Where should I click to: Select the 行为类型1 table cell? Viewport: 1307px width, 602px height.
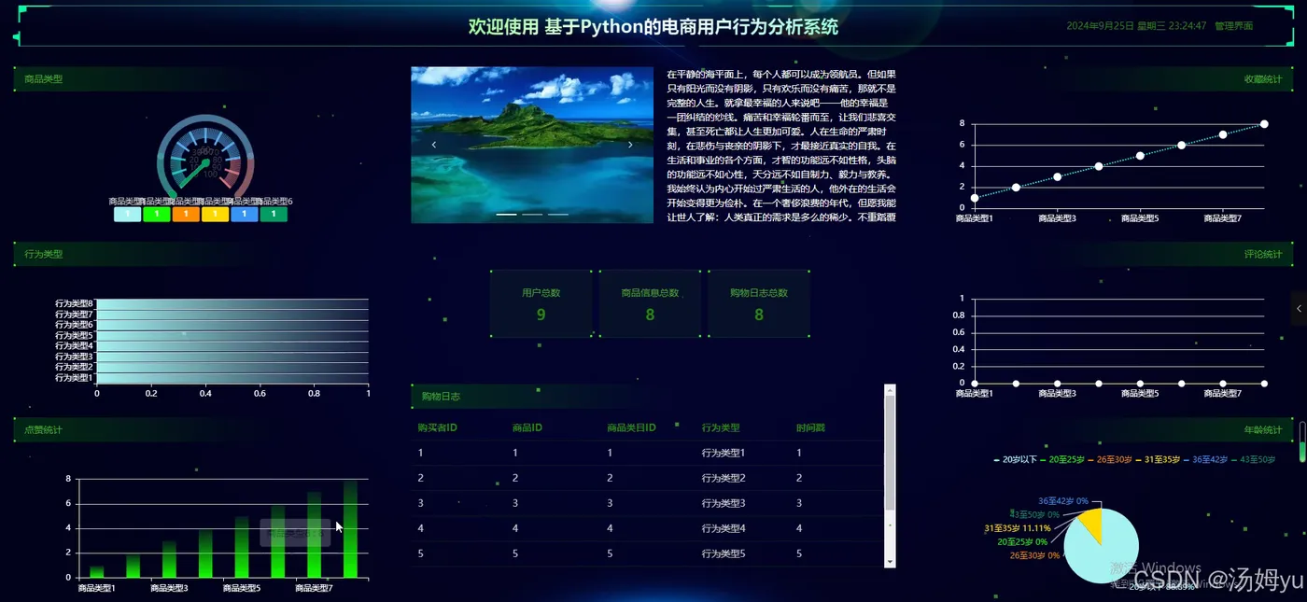coord(724,453)
